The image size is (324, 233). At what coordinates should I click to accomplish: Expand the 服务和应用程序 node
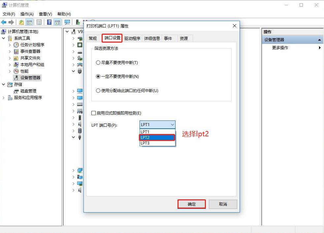tap(4, 98)
